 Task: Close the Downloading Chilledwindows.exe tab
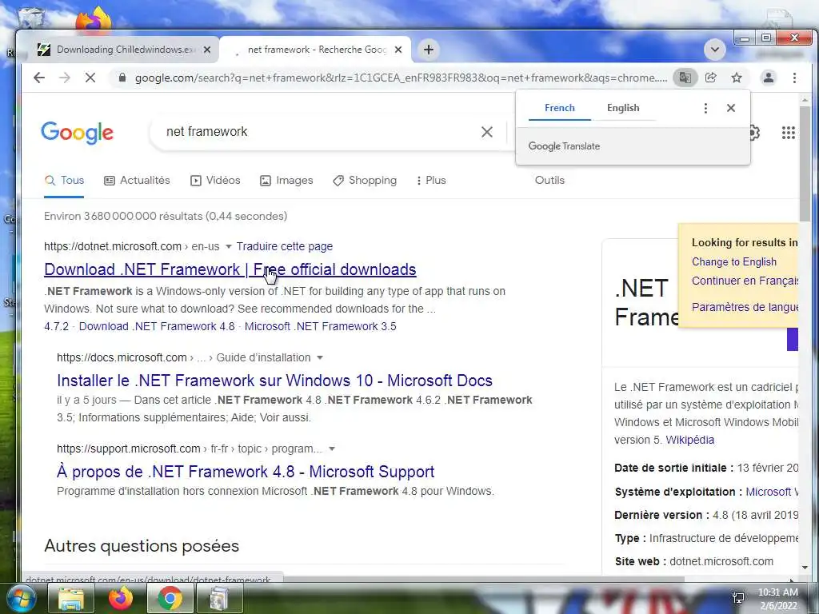[x=207, y=50]
